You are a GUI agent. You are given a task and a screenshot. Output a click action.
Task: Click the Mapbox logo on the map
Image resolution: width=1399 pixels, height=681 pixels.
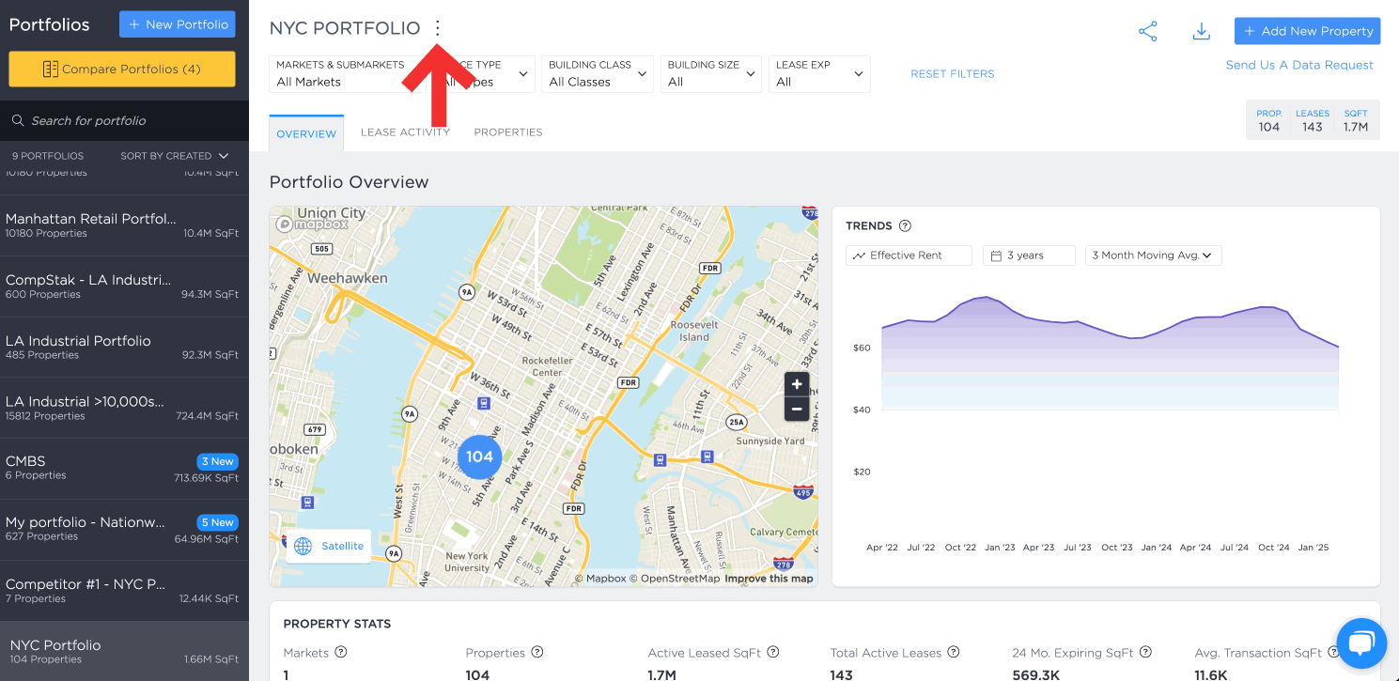(x=313, y=224)
